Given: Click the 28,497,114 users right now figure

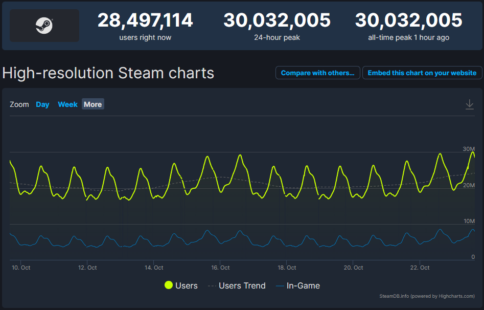Looking at the screenshot, I should pos(145,20).
